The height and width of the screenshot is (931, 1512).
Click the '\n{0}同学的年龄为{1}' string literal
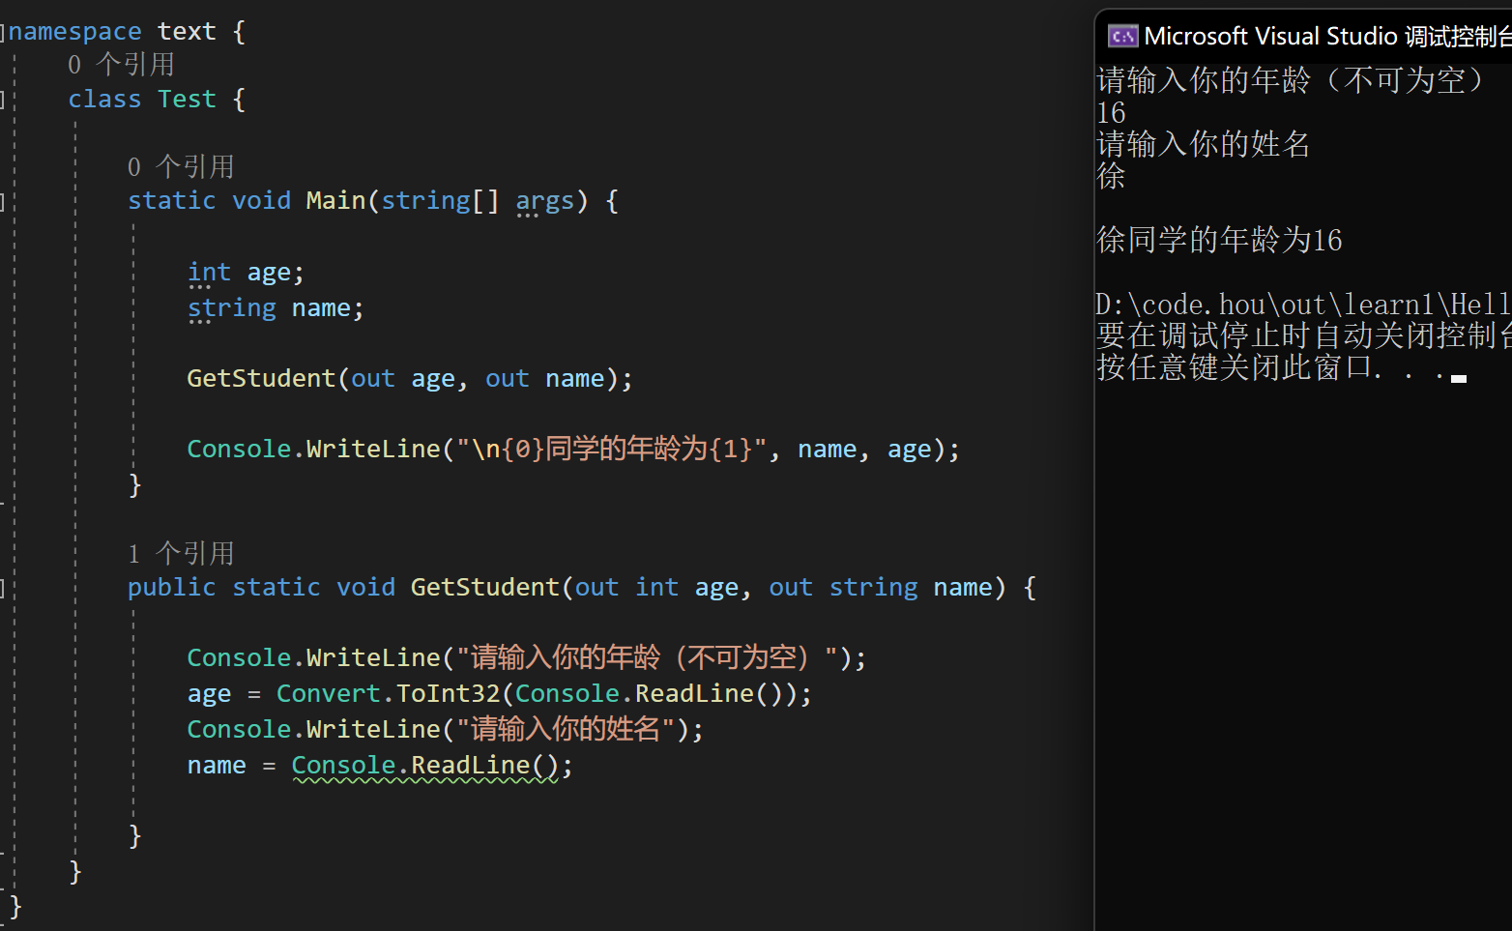click(611, 450)
